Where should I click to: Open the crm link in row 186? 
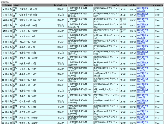coord(143,26)
